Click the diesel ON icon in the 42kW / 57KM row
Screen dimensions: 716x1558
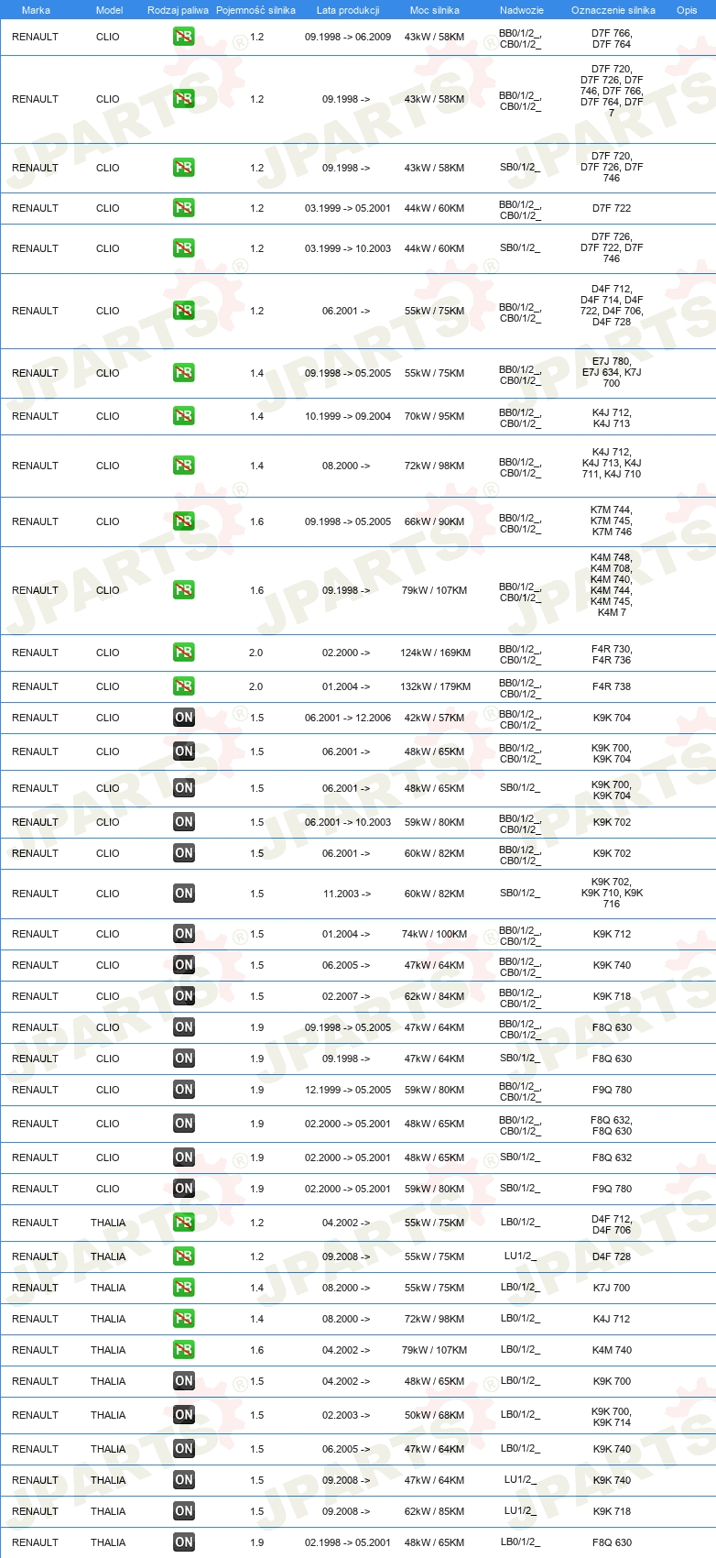[x=183, y=718]
